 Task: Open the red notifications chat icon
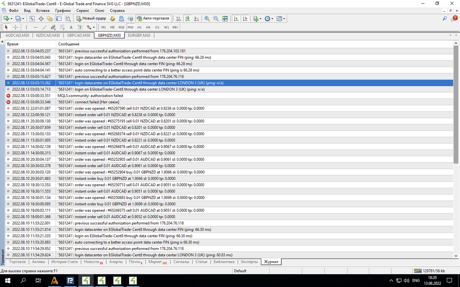coord(454,19)
